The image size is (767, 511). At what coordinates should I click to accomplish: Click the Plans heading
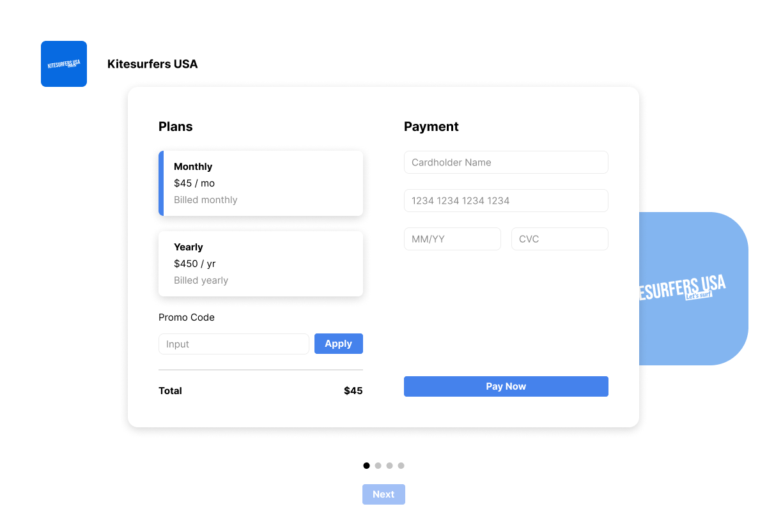pyautogui.click(x=176, y=126)
